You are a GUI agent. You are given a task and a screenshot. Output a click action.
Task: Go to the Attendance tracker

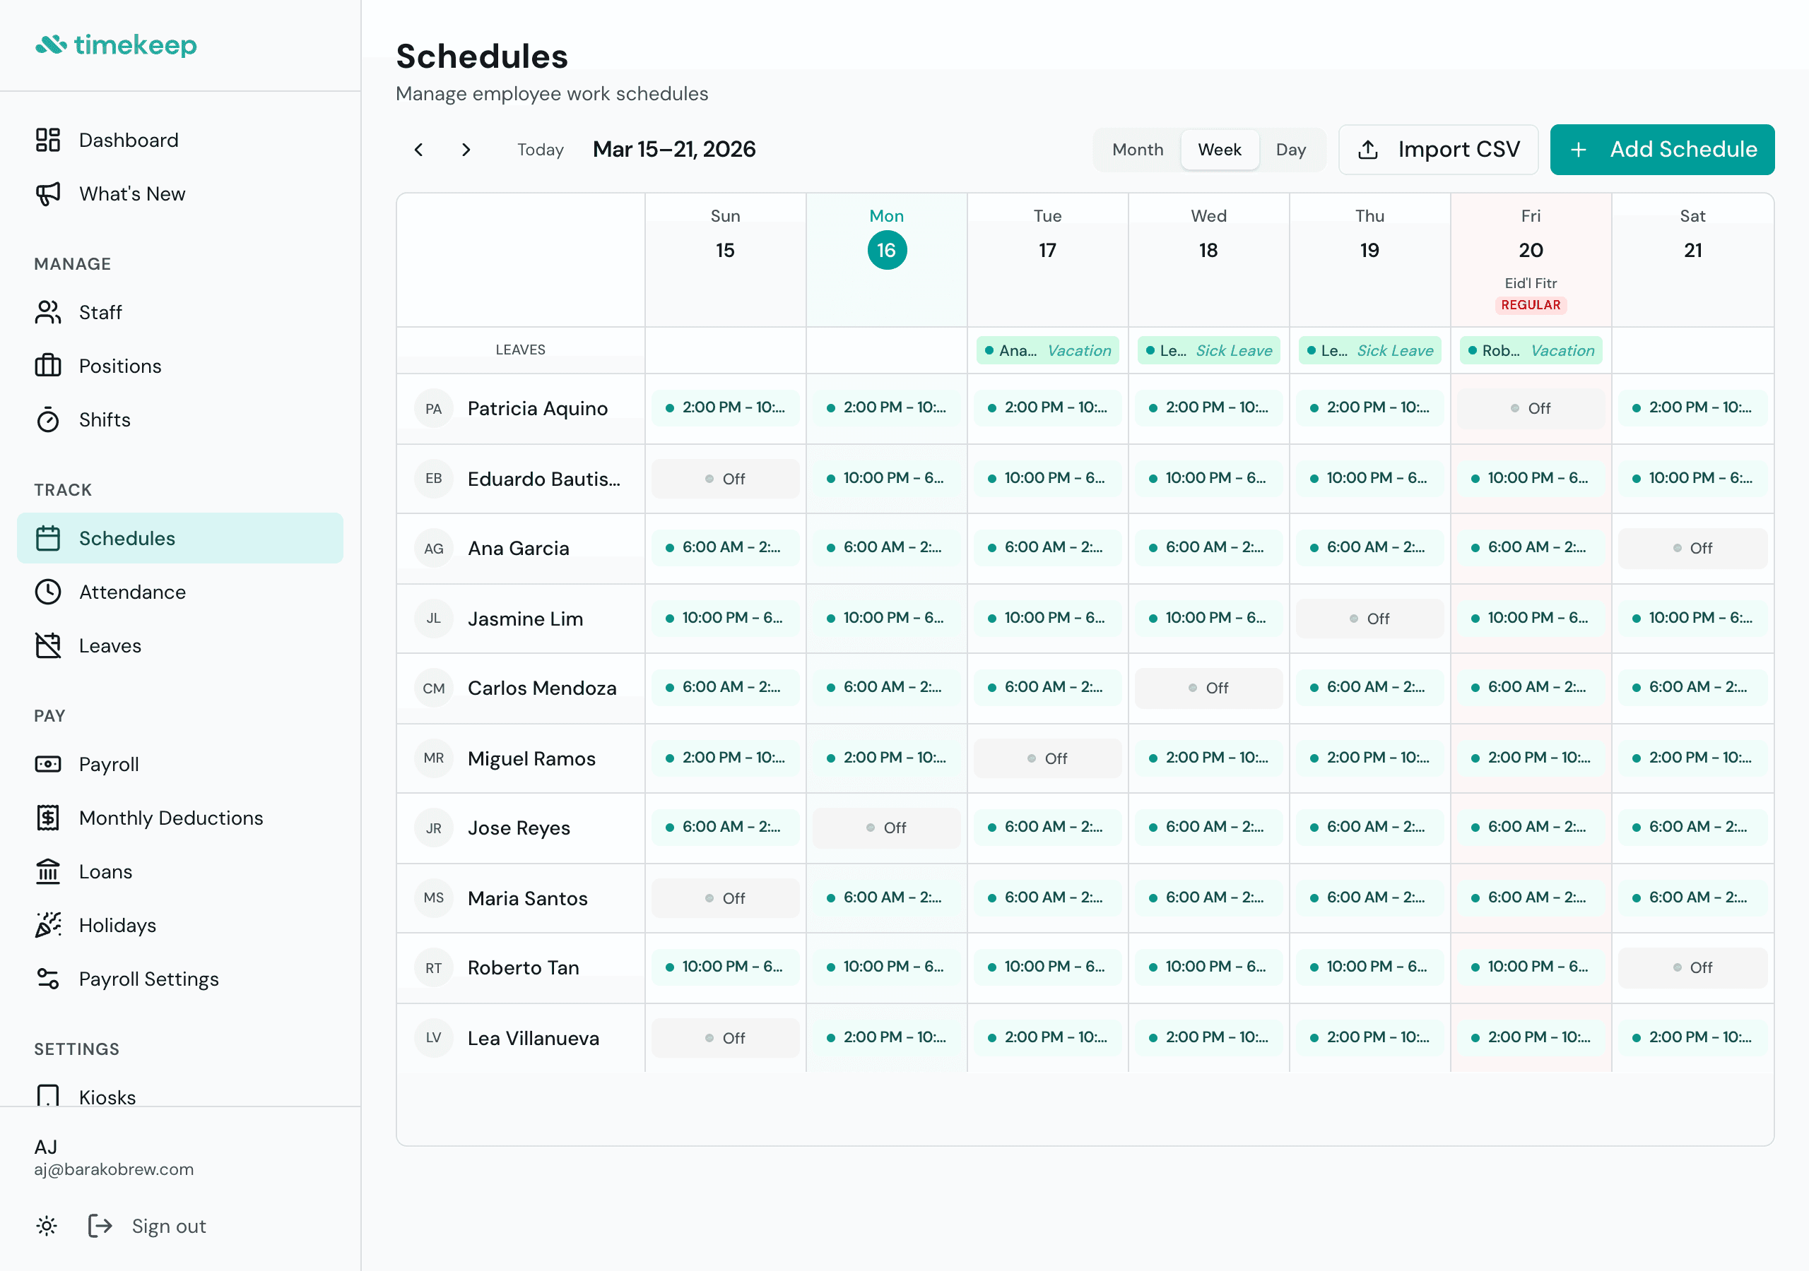131,592
